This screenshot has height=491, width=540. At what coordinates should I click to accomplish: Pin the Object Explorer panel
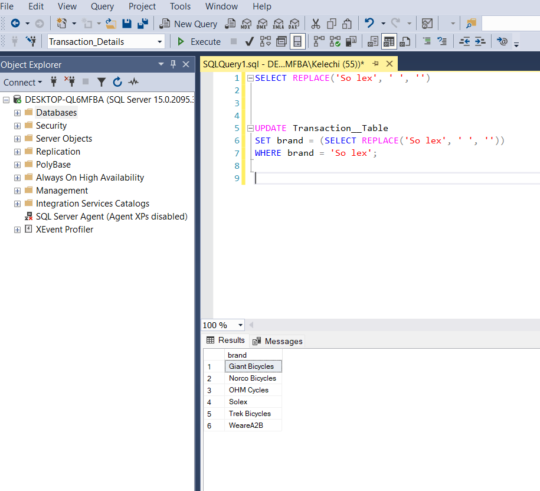click(x=174, y=64)
